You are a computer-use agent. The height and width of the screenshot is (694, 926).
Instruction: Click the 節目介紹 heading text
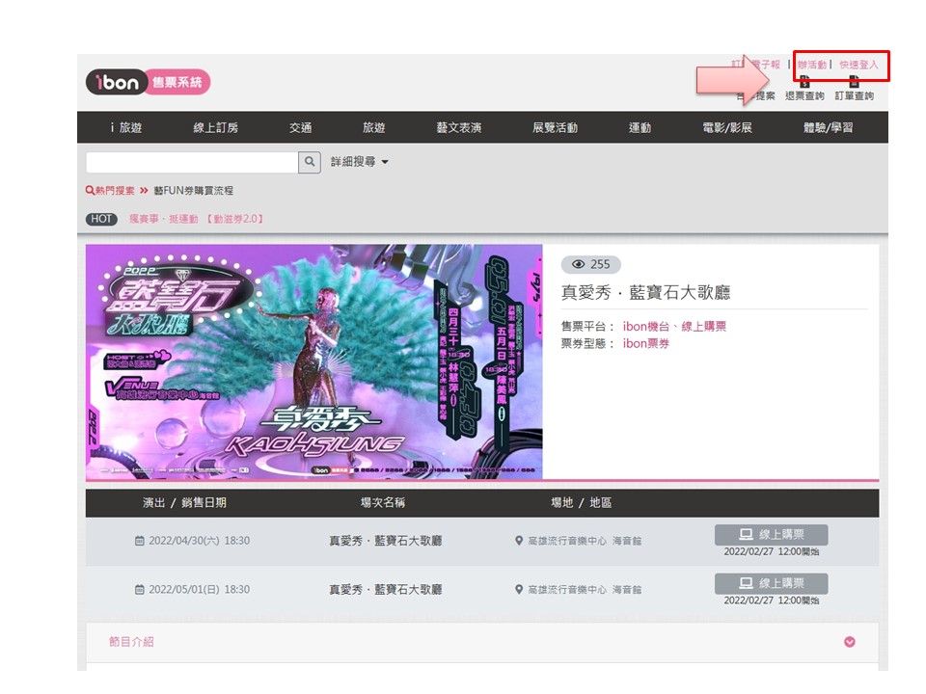point(131,642)
